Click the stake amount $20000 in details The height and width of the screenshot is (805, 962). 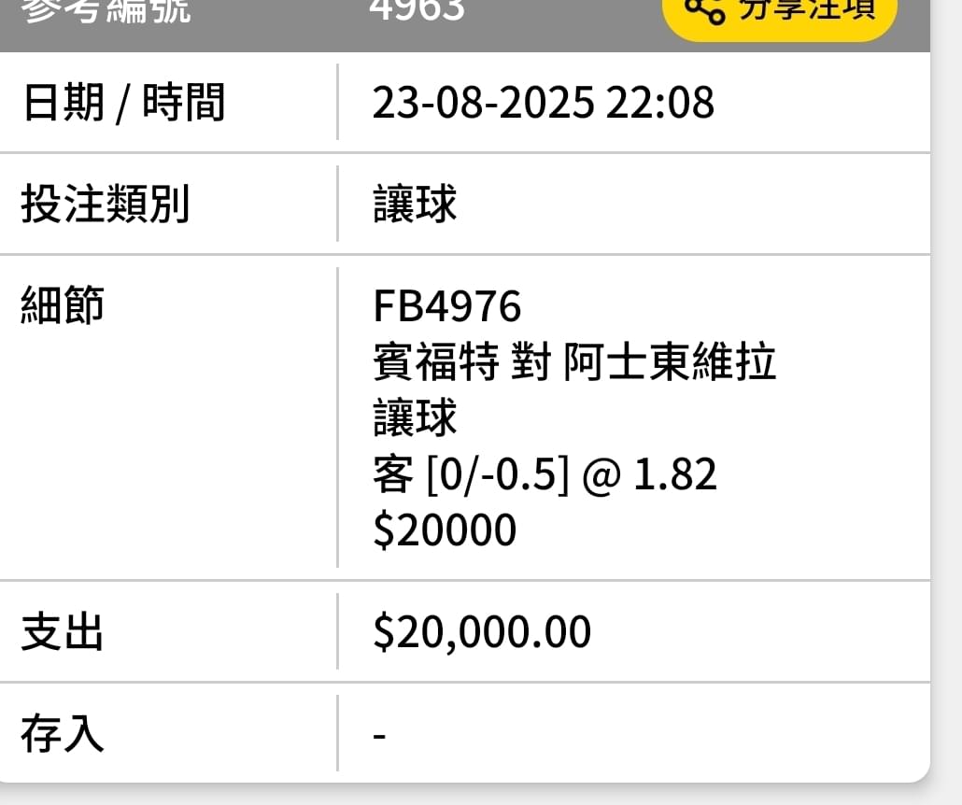(445, 530)
